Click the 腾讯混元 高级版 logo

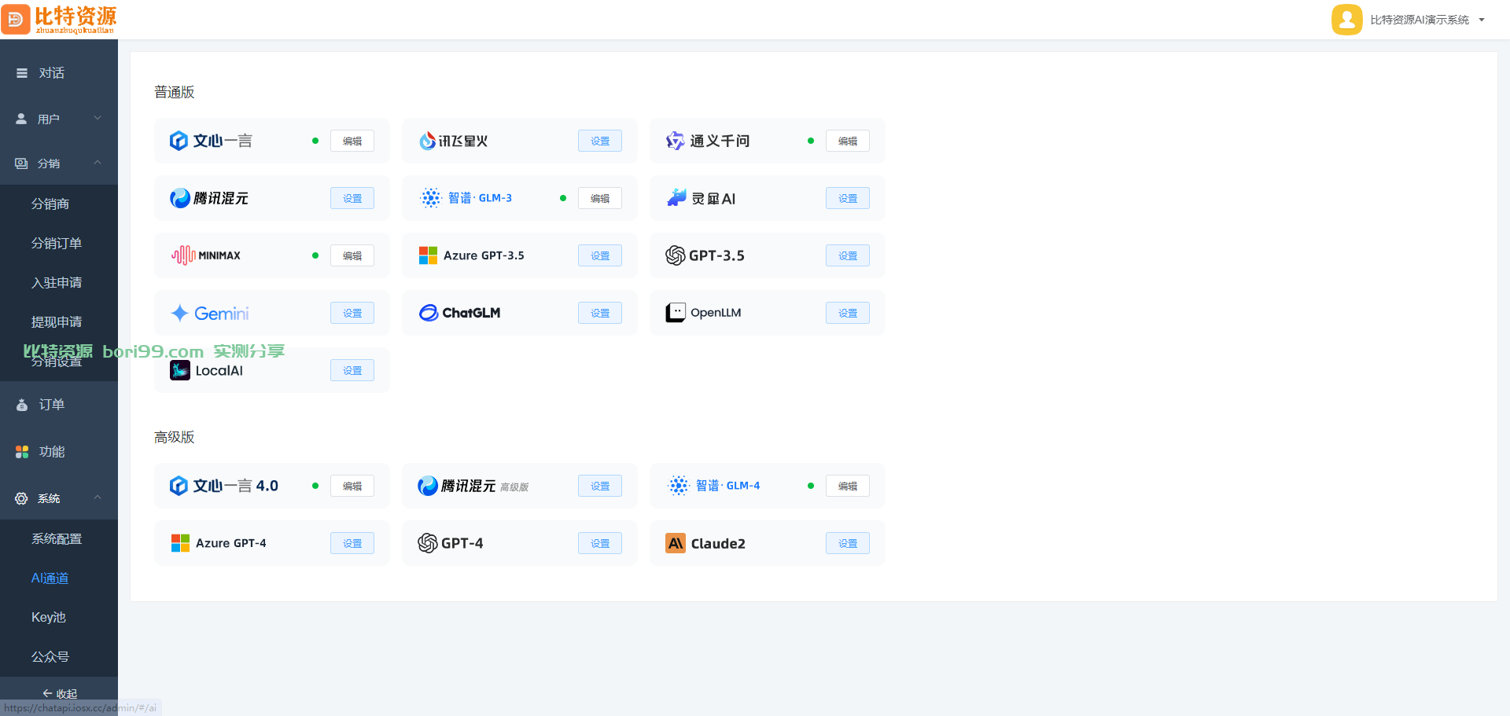point(428,486)
